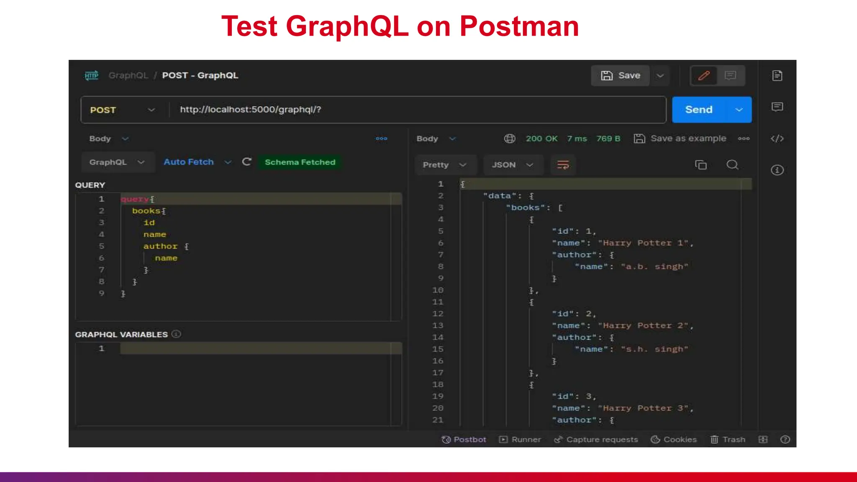Click inside the QUERY editor
Image resolution: width=857 pixels, height=482 pixels.
tap(239, 256)
